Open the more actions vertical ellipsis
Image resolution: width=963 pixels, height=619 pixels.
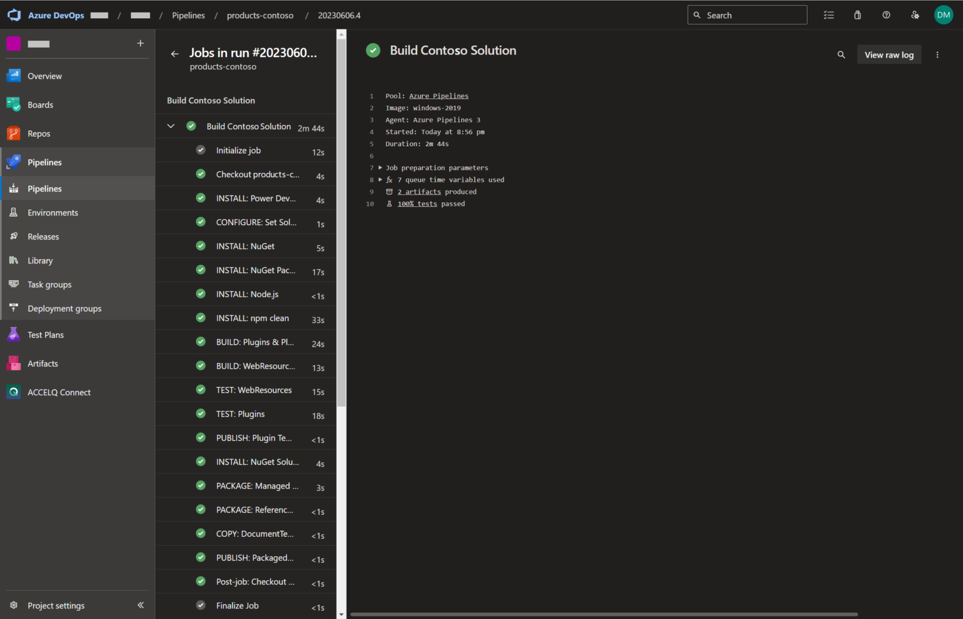click(x=937, y=55)
